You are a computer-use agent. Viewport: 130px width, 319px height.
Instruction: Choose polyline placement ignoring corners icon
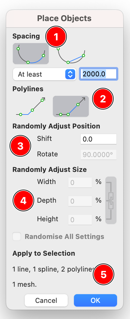30,106
